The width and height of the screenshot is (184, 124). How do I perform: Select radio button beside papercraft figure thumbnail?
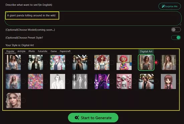coord(134,81)
